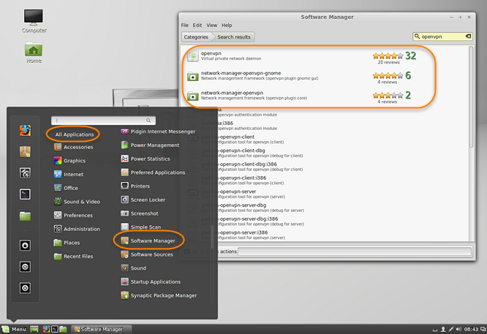Open the network tray icon
The height and width of the screenshot is (334, 487).
coord(451,329)
